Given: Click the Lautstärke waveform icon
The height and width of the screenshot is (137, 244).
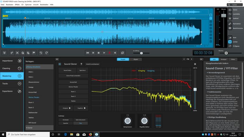Looking at the screenshot, I should click(x=230, y=14).
